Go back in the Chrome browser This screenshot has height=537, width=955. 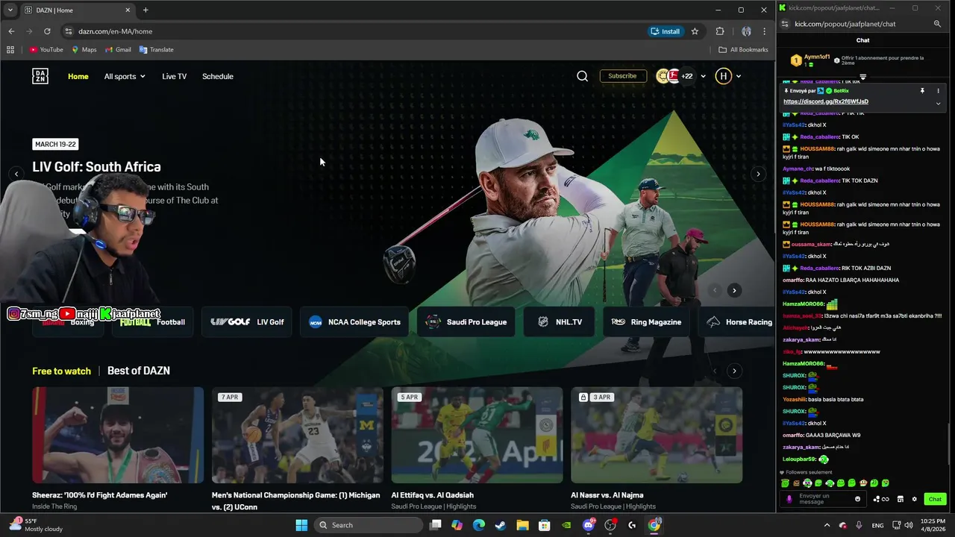click(x=11, y=31)
